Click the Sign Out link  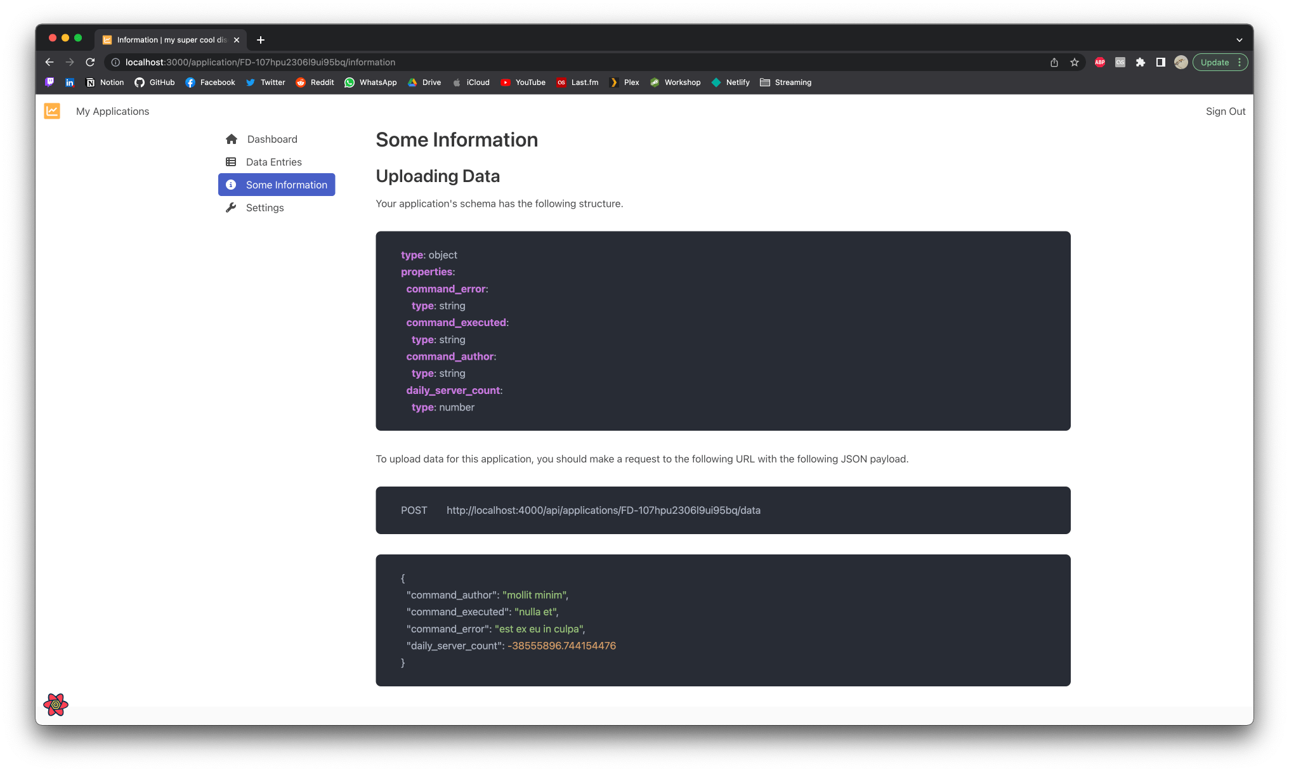click(x=1225, y=111)
